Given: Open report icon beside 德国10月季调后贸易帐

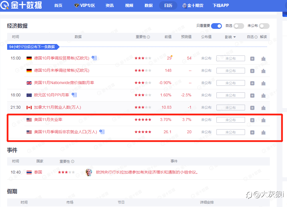Looking at the screenshot, I should (94, 58).
